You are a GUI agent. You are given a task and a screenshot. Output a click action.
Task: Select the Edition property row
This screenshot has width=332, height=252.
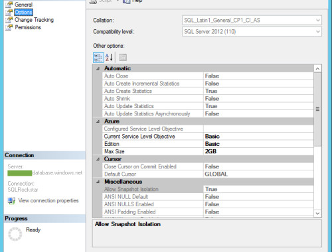[208, 144]
